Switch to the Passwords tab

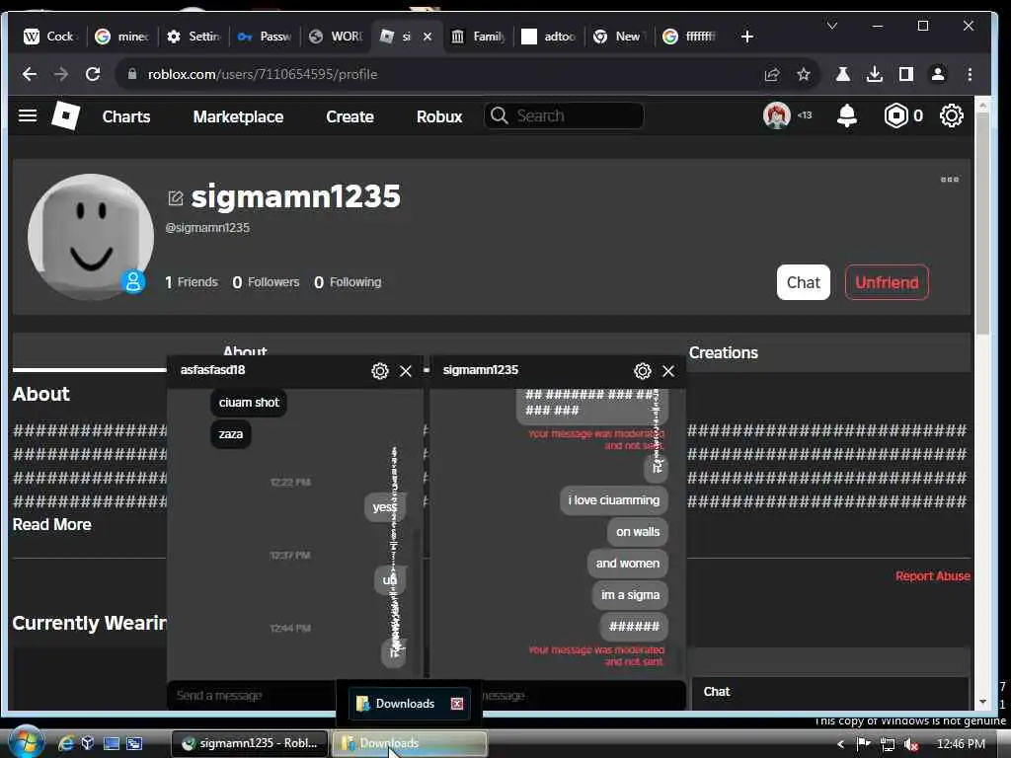pyautogui.click(x=265, y=37)
